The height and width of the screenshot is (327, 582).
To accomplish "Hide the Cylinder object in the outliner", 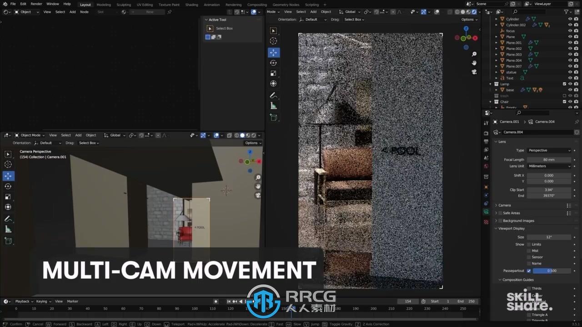I will coord(570,19).
